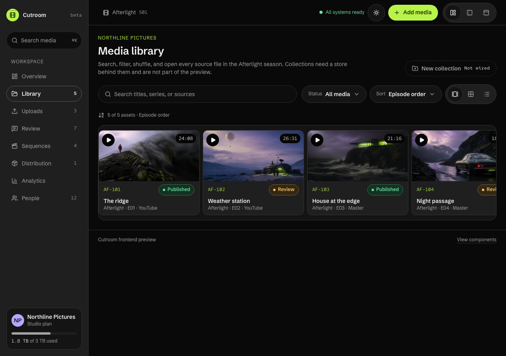Screen dimensions: 506x356
Task: Open the Status All media dropdown
Action: (334, 94)
